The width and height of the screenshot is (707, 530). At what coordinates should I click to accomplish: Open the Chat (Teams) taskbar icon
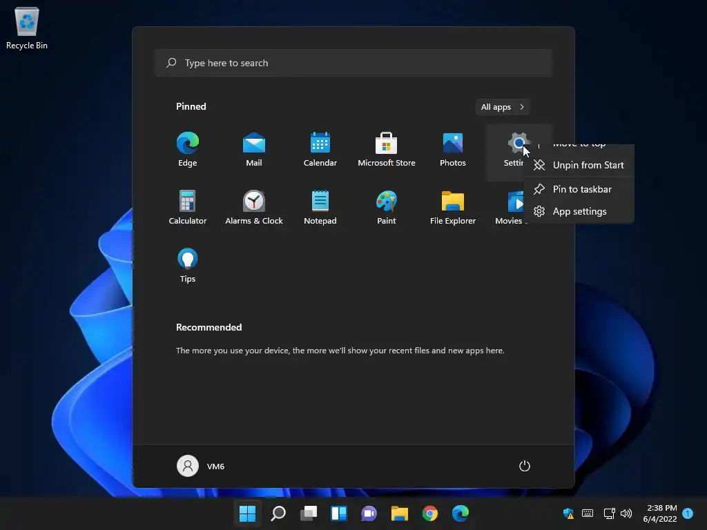pyautogui.click(x=369, y=513)
